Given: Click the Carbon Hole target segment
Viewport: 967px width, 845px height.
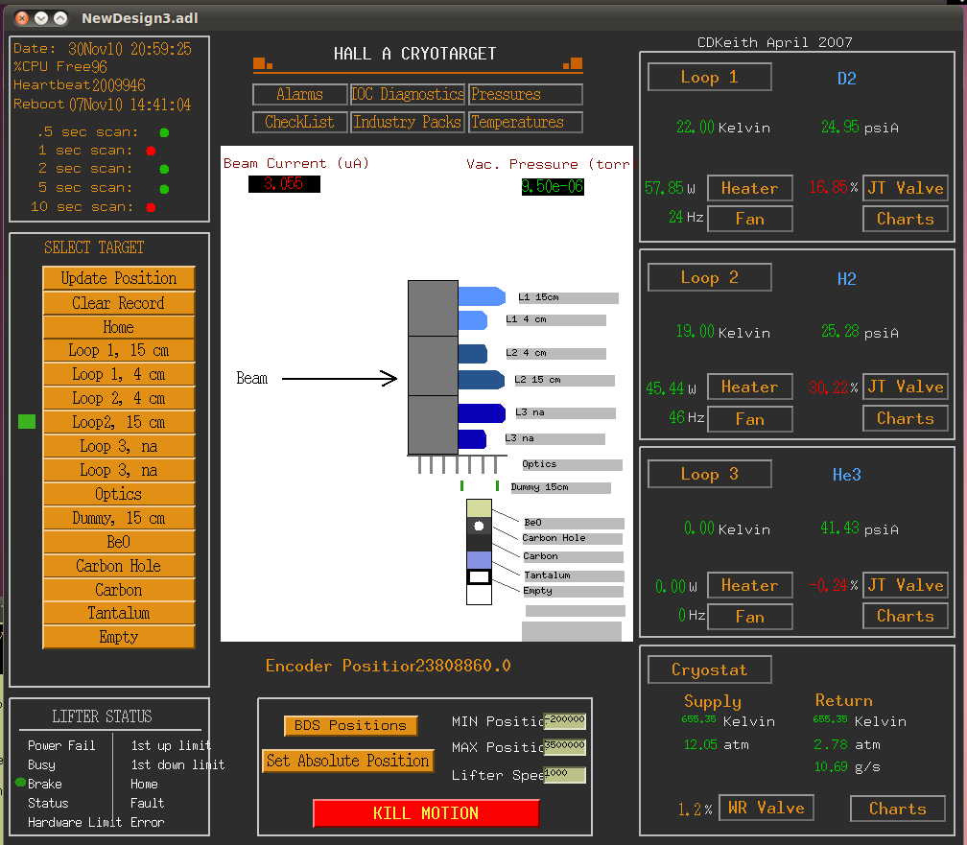Looking at the screenshot, I should pos(480,527).
